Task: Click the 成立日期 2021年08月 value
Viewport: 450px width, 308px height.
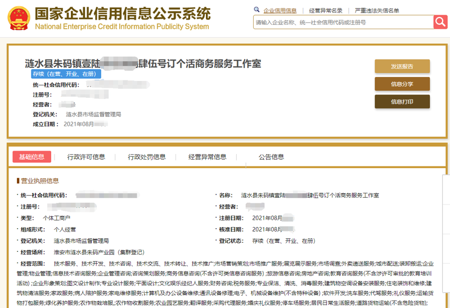Action: [85, 124]
